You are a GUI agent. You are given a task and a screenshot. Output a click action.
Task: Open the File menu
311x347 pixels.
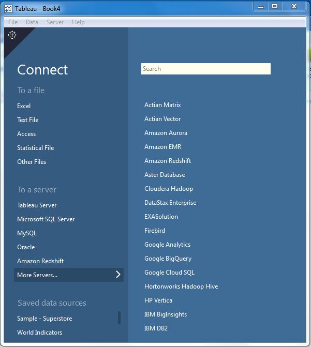13,22
